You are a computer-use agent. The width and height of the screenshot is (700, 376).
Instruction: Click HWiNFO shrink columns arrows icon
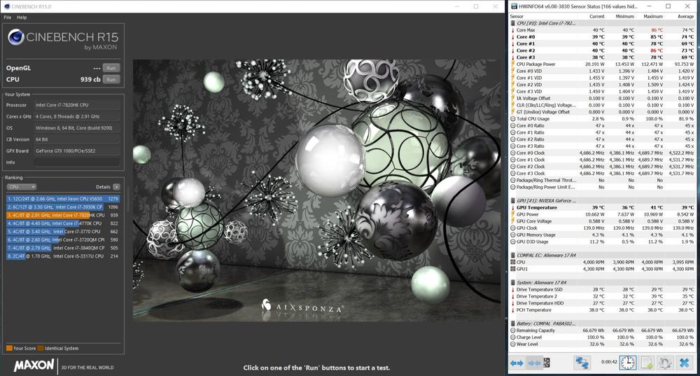click(x=533, y=363)
